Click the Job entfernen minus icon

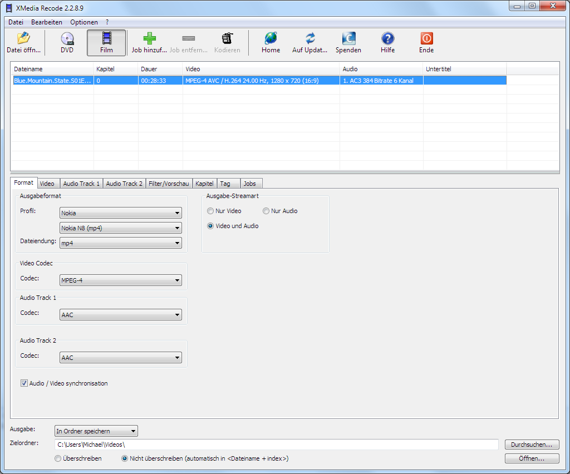coord(188,38)
